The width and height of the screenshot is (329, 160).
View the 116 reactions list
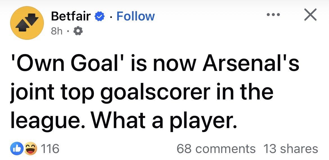click(x=50, y=149)
